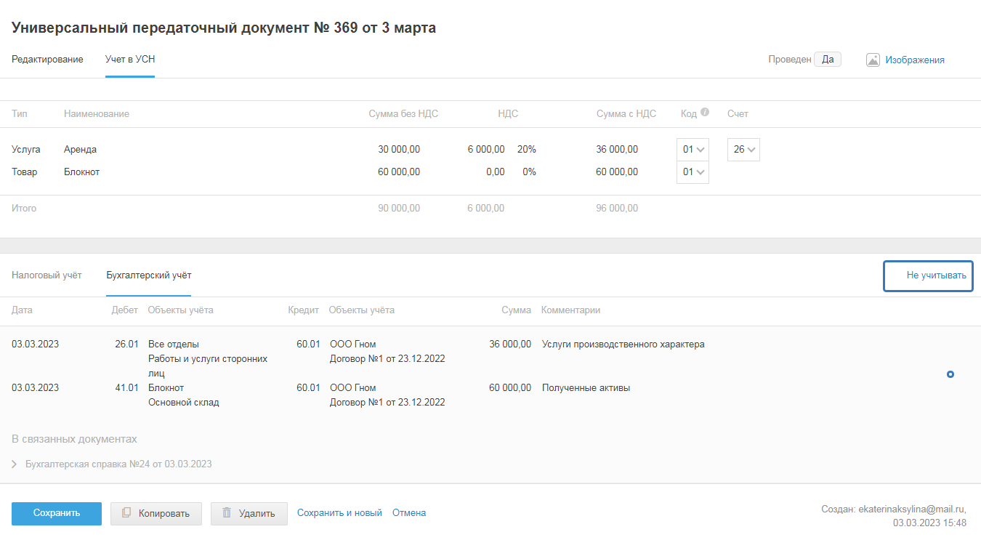Viewport: 981px width, 540px height.
Task: Click the copy icon in Копировать button
Action: pos(126,513)
